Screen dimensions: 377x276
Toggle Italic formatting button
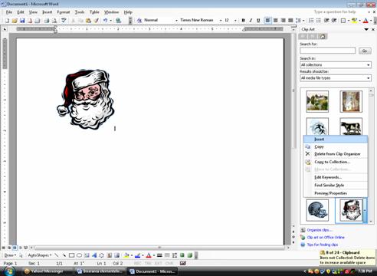coord(251,20)
